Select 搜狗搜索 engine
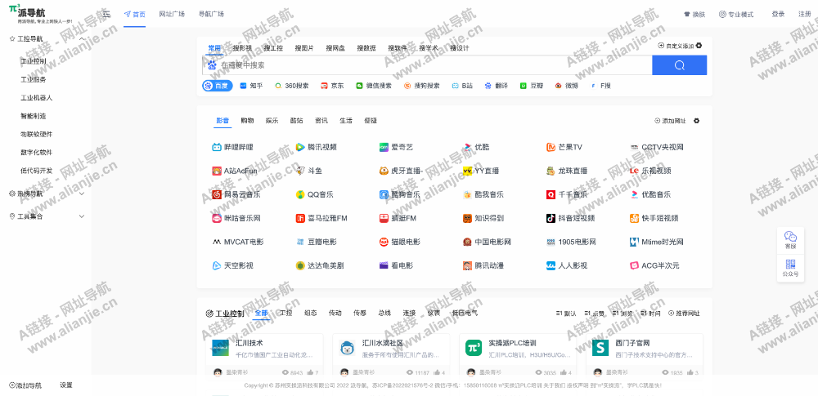Viewport: 818px width, 396px height. point(421,86)
